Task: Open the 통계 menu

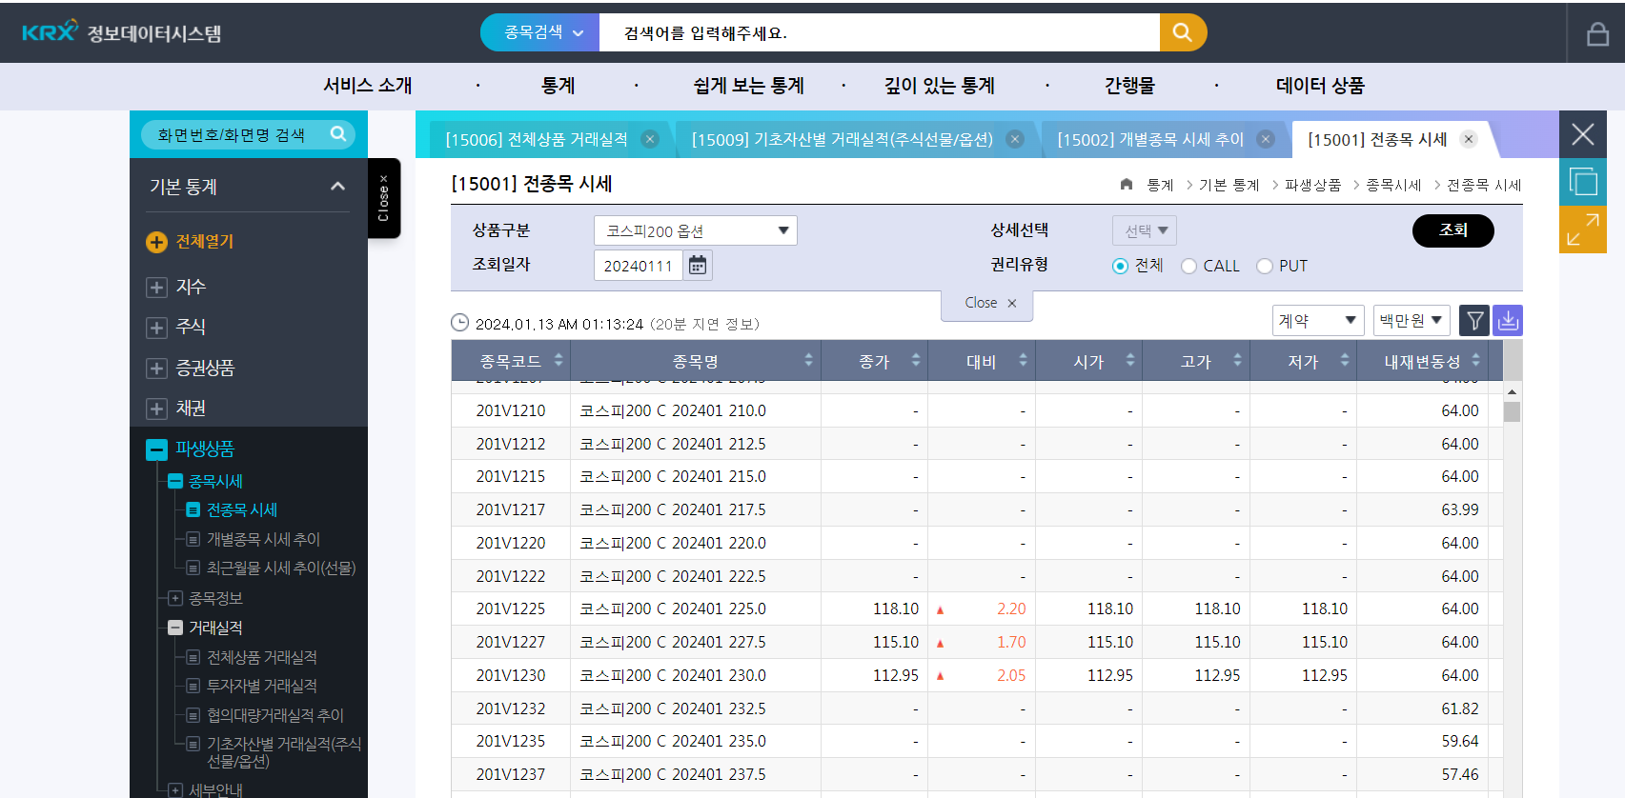Action: 559,86
